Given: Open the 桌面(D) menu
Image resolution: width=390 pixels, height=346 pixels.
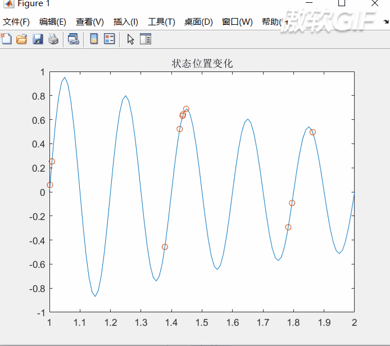Looking at the screenshot, I should click(x=198, y=22).
